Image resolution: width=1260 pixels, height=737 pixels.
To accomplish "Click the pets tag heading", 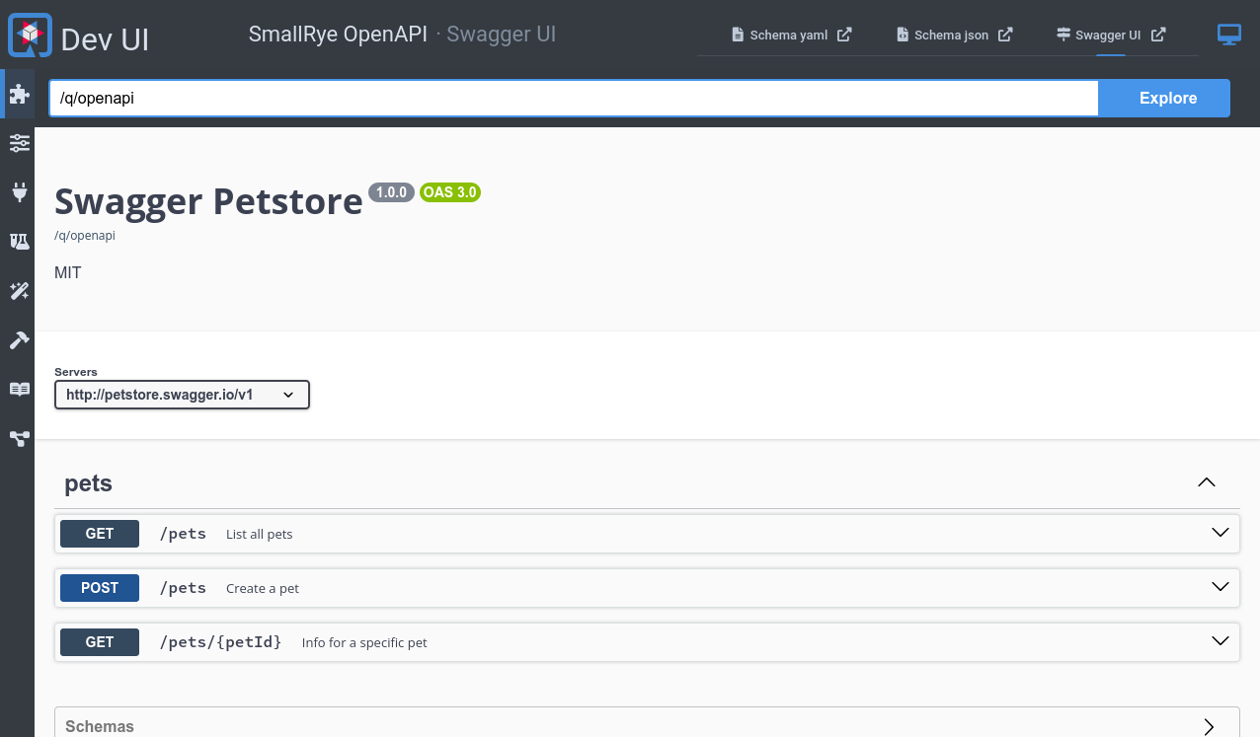I will click(89, 483).
